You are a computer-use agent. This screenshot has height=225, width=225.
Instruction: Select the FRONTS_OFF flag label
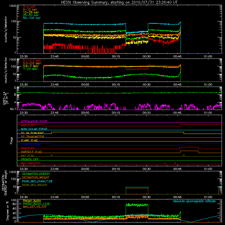click(30, 159)
